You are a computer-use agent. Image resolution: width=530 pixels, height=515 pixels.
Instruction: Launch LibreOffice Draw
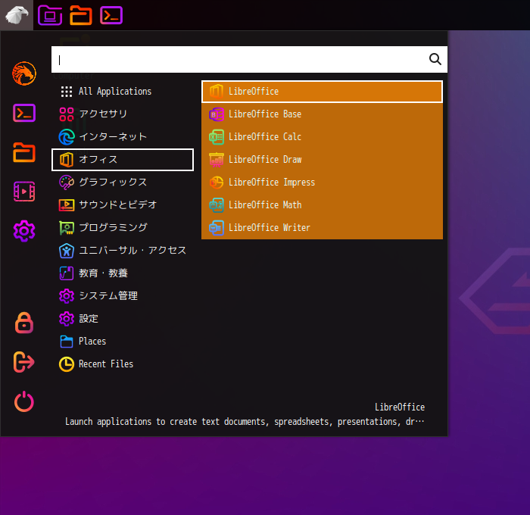tap(322, 160)
